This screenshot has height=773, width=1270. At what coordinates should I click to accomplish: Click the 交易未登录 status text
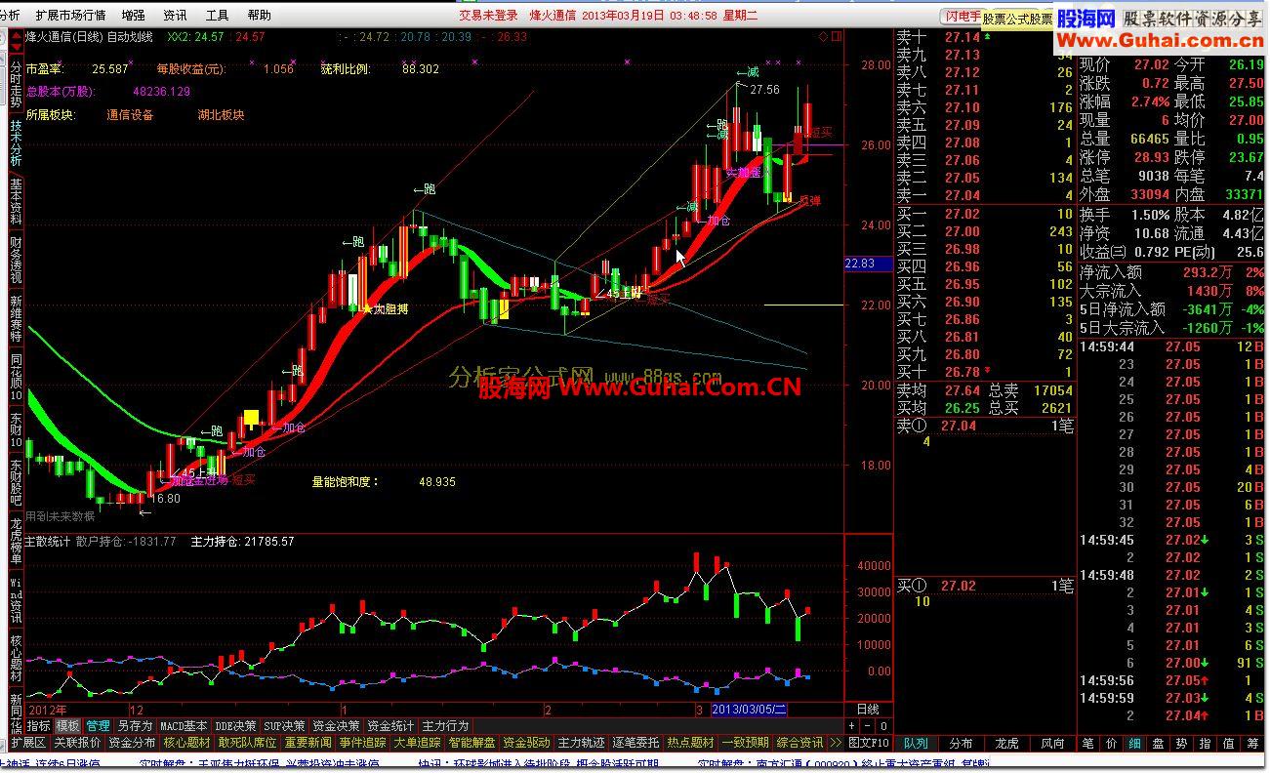[489, 16]
